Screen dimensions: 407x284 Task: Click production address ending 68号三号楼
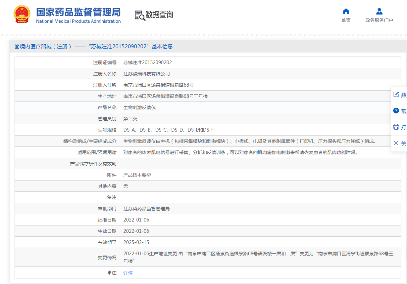point(166,96)
